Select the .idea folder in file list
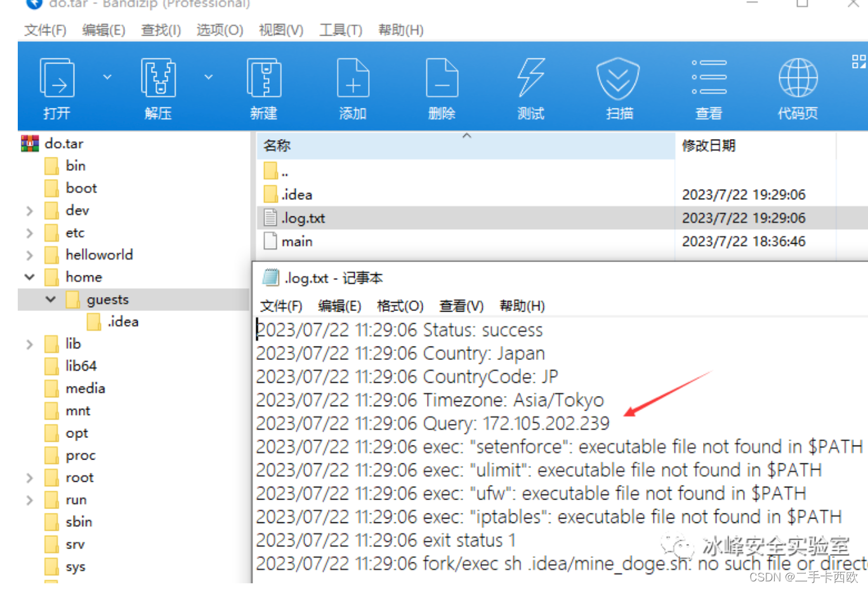The image size is (868, 589). click(x=466, y=194)
